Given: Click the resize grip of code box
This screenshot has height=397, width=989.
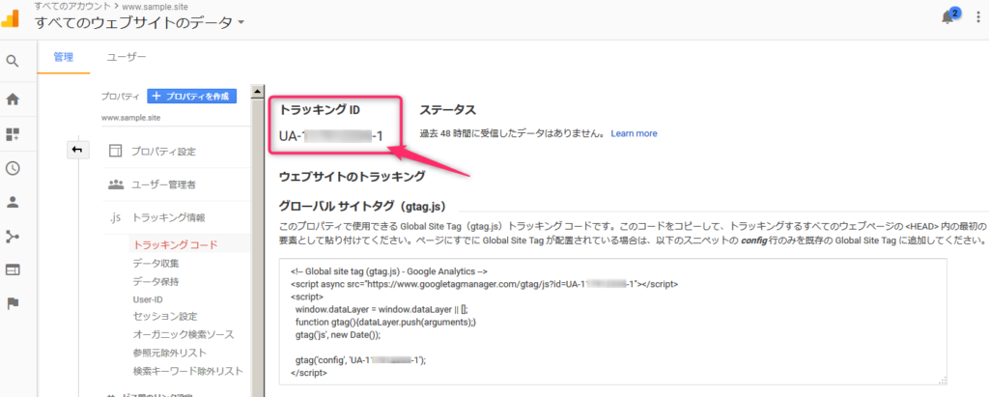Looking at the screenshot, I should (x=943, y=380).
